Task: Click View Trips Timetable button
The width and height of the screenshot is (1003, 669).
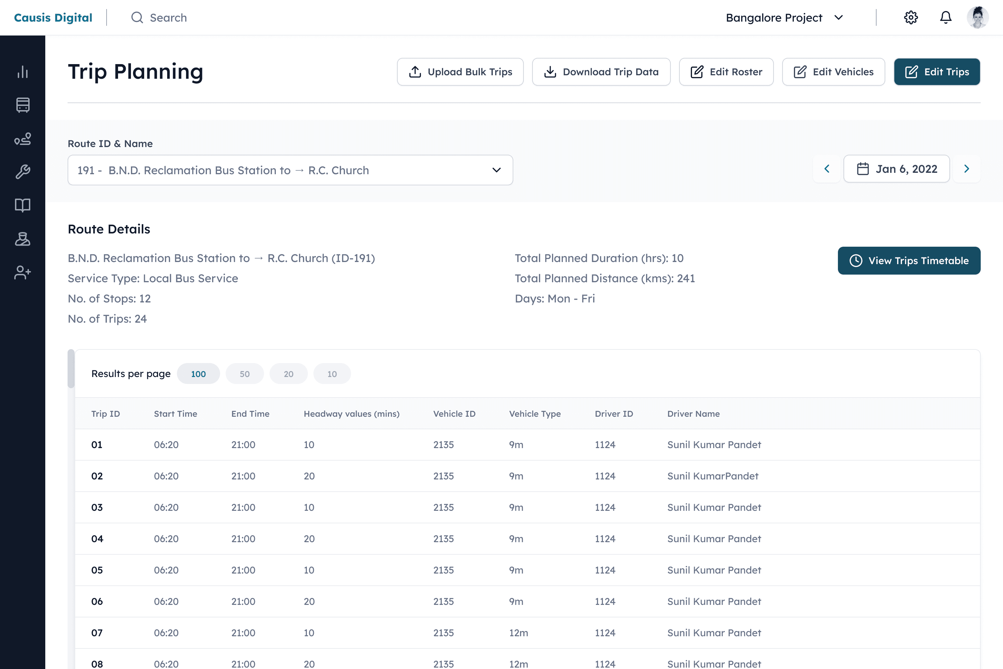Action: coord(909,261)
